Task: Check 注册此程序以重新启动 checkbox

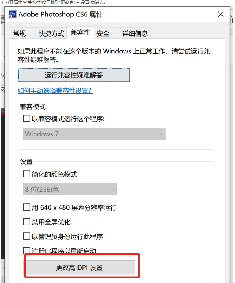Action: pyautogui.click(x=27, y=250)
